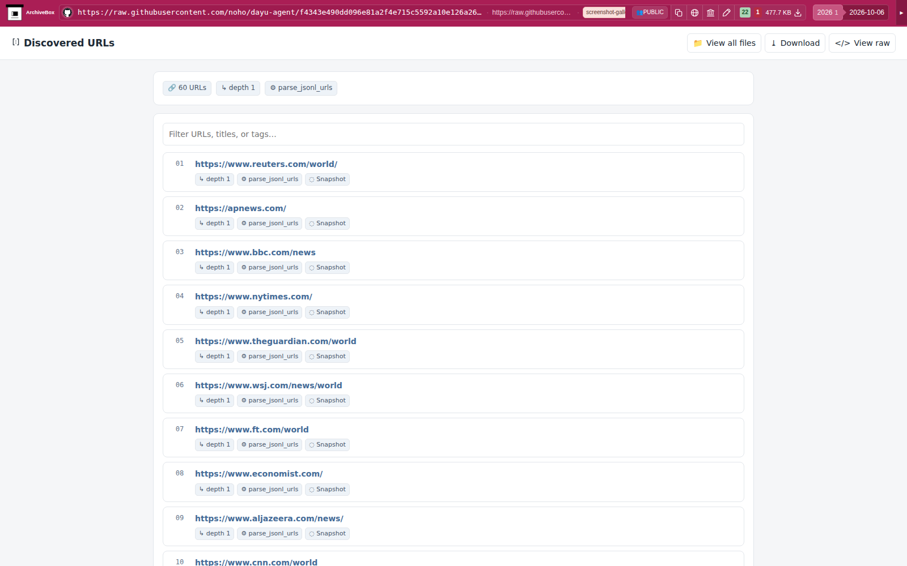Click the GitHub favicon in URL bar
Image resolution: width=907 pixels, height=566 pixels.
67,12
